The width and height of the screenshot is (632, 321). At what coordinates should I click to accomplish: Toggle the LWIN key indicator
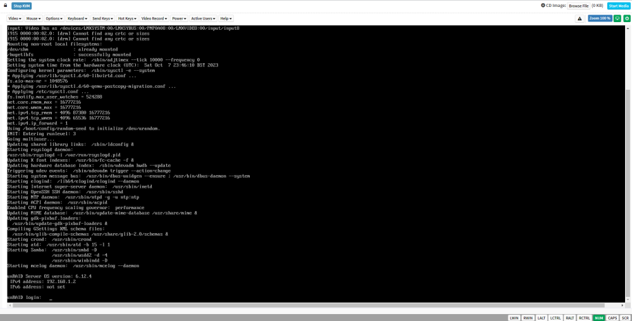click(x=514, y=318)
